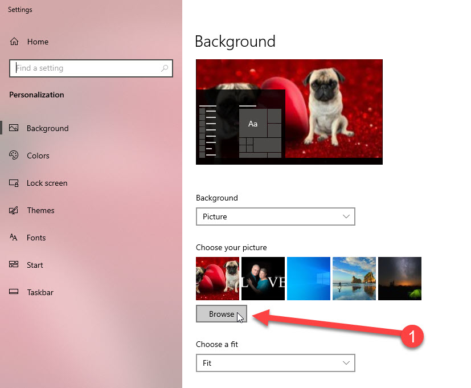Click the Themes brush icon

(15, 210)
